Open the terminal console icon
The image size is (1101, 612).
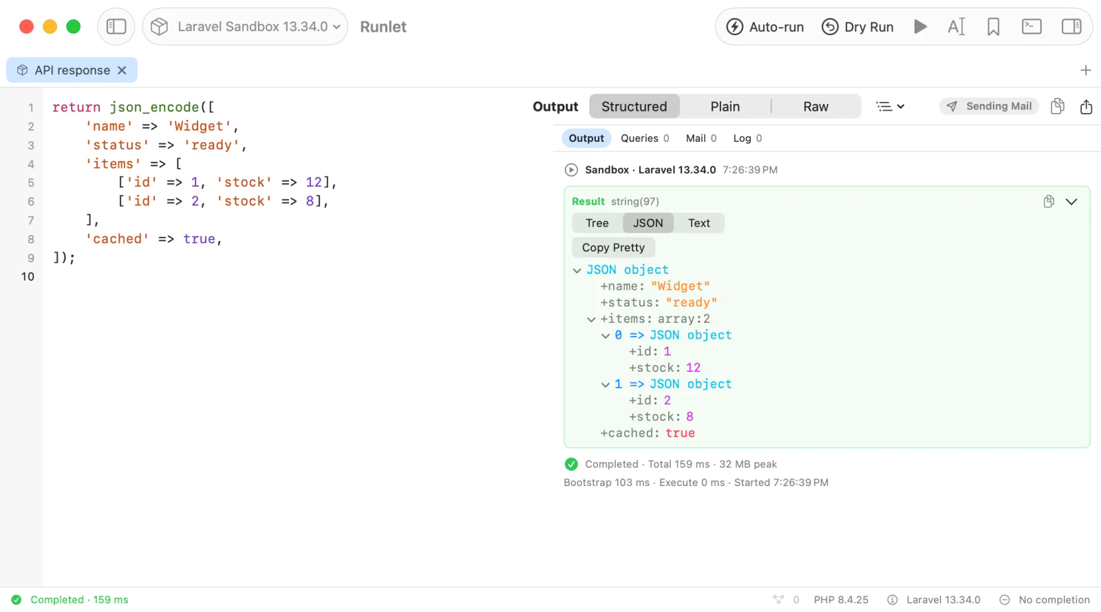[x=1031, y=27]
